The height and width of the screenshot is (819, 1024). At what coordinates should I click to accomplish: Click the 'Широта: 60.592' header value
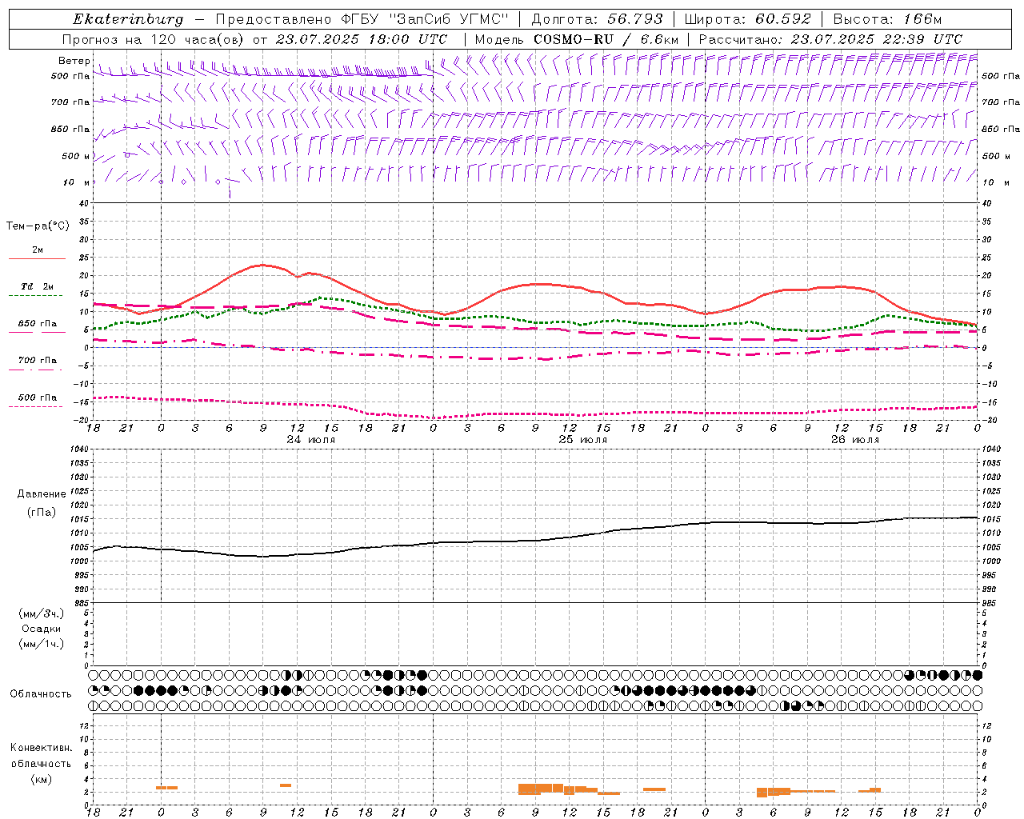747,19
